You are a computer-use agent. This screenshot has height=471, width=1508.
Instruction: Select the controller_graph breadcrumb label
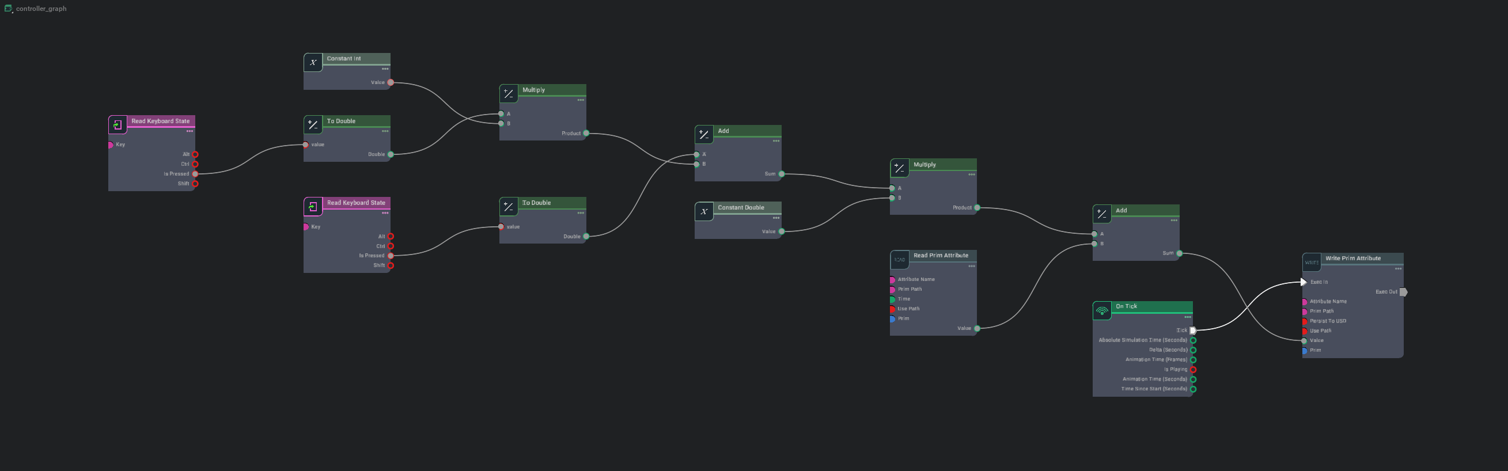(x=41, y=9)
